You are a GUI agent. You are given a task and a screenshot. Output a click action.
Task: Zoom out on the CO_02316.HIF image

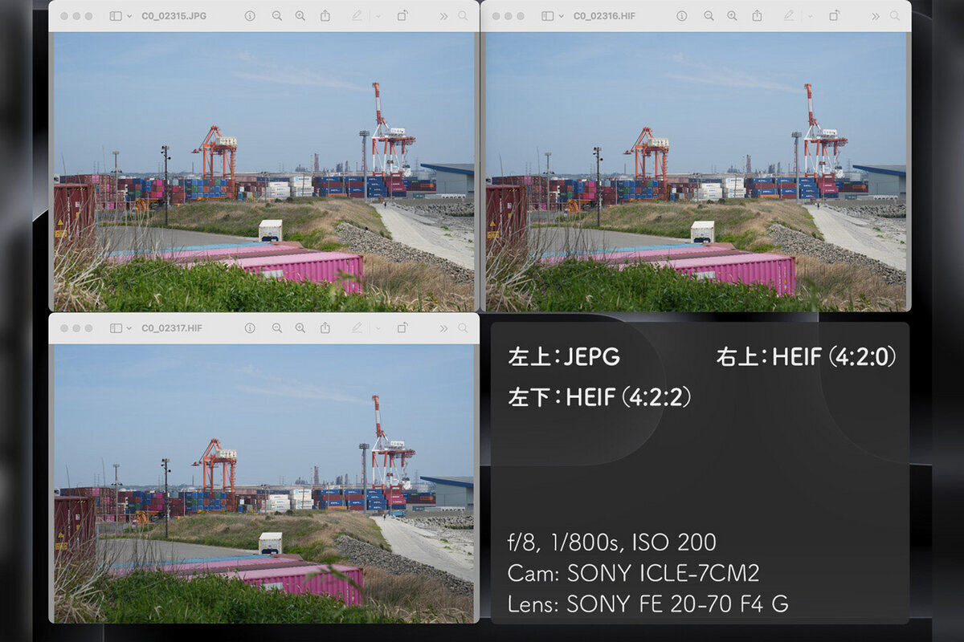point(709,15)
